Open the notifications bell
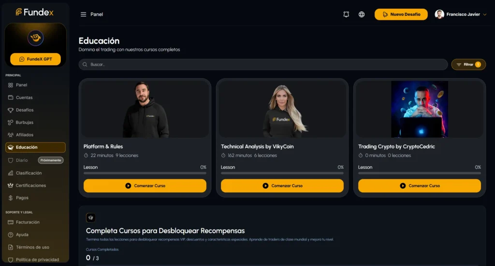495x266 pixels. 346,14
